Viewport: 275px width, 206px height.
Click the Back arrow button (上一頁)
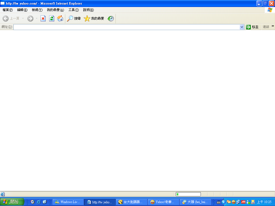click(11, 19)
